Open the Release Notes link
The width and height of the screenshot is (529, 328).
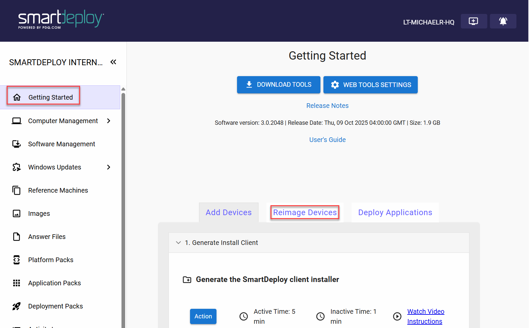click(327, 106)
